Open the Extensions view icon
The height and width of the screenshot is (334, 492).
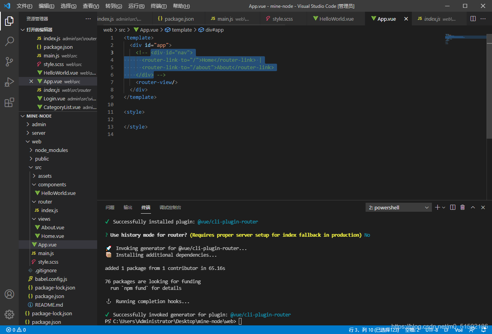(9, 103)
